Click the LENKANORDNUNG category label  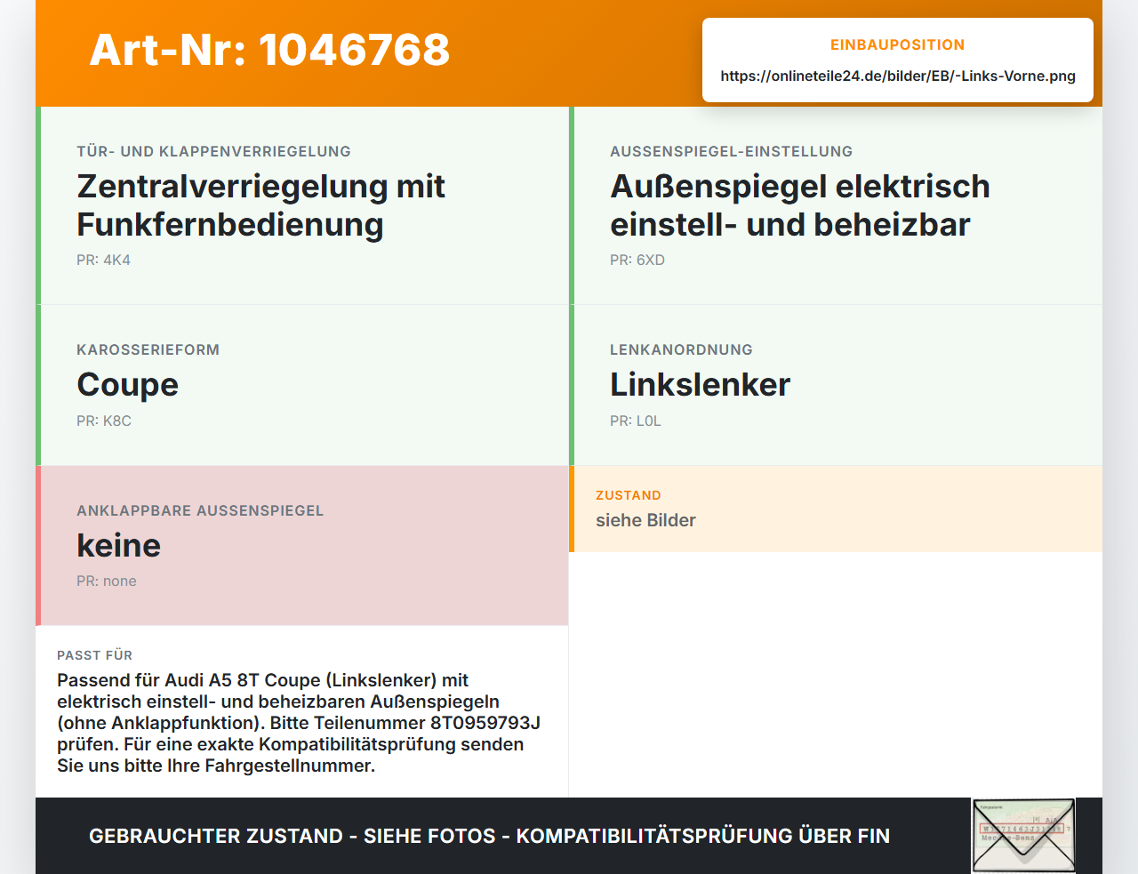681,349
